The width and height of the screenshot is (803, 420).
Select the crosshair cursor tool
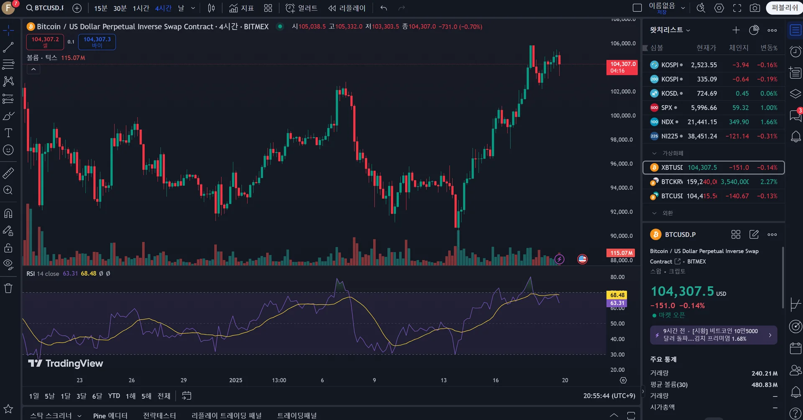pyautogui.click(x=8, y=30)
